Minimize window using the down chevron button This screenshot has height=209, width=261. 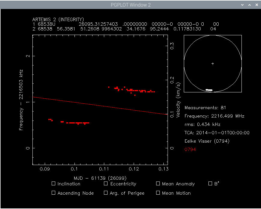[x=242, y=5]
